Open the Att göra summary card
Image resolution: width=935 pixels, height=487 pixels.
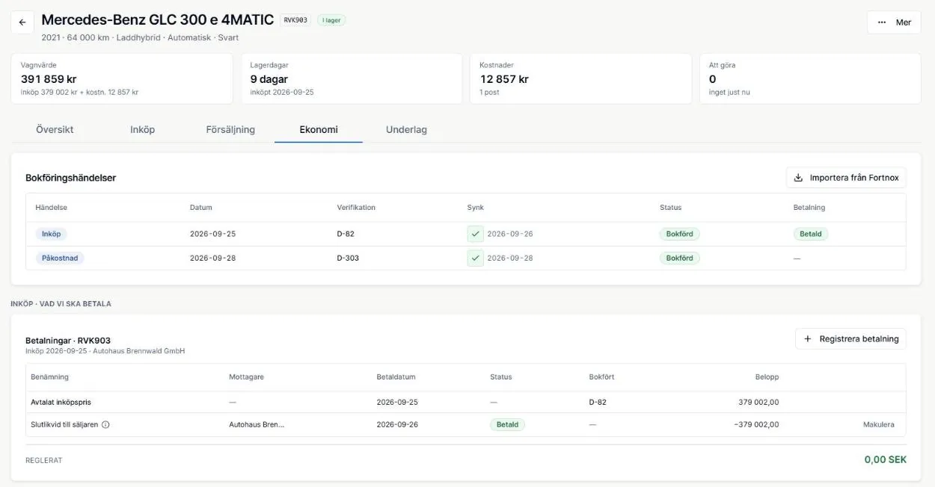pos(810,78)
